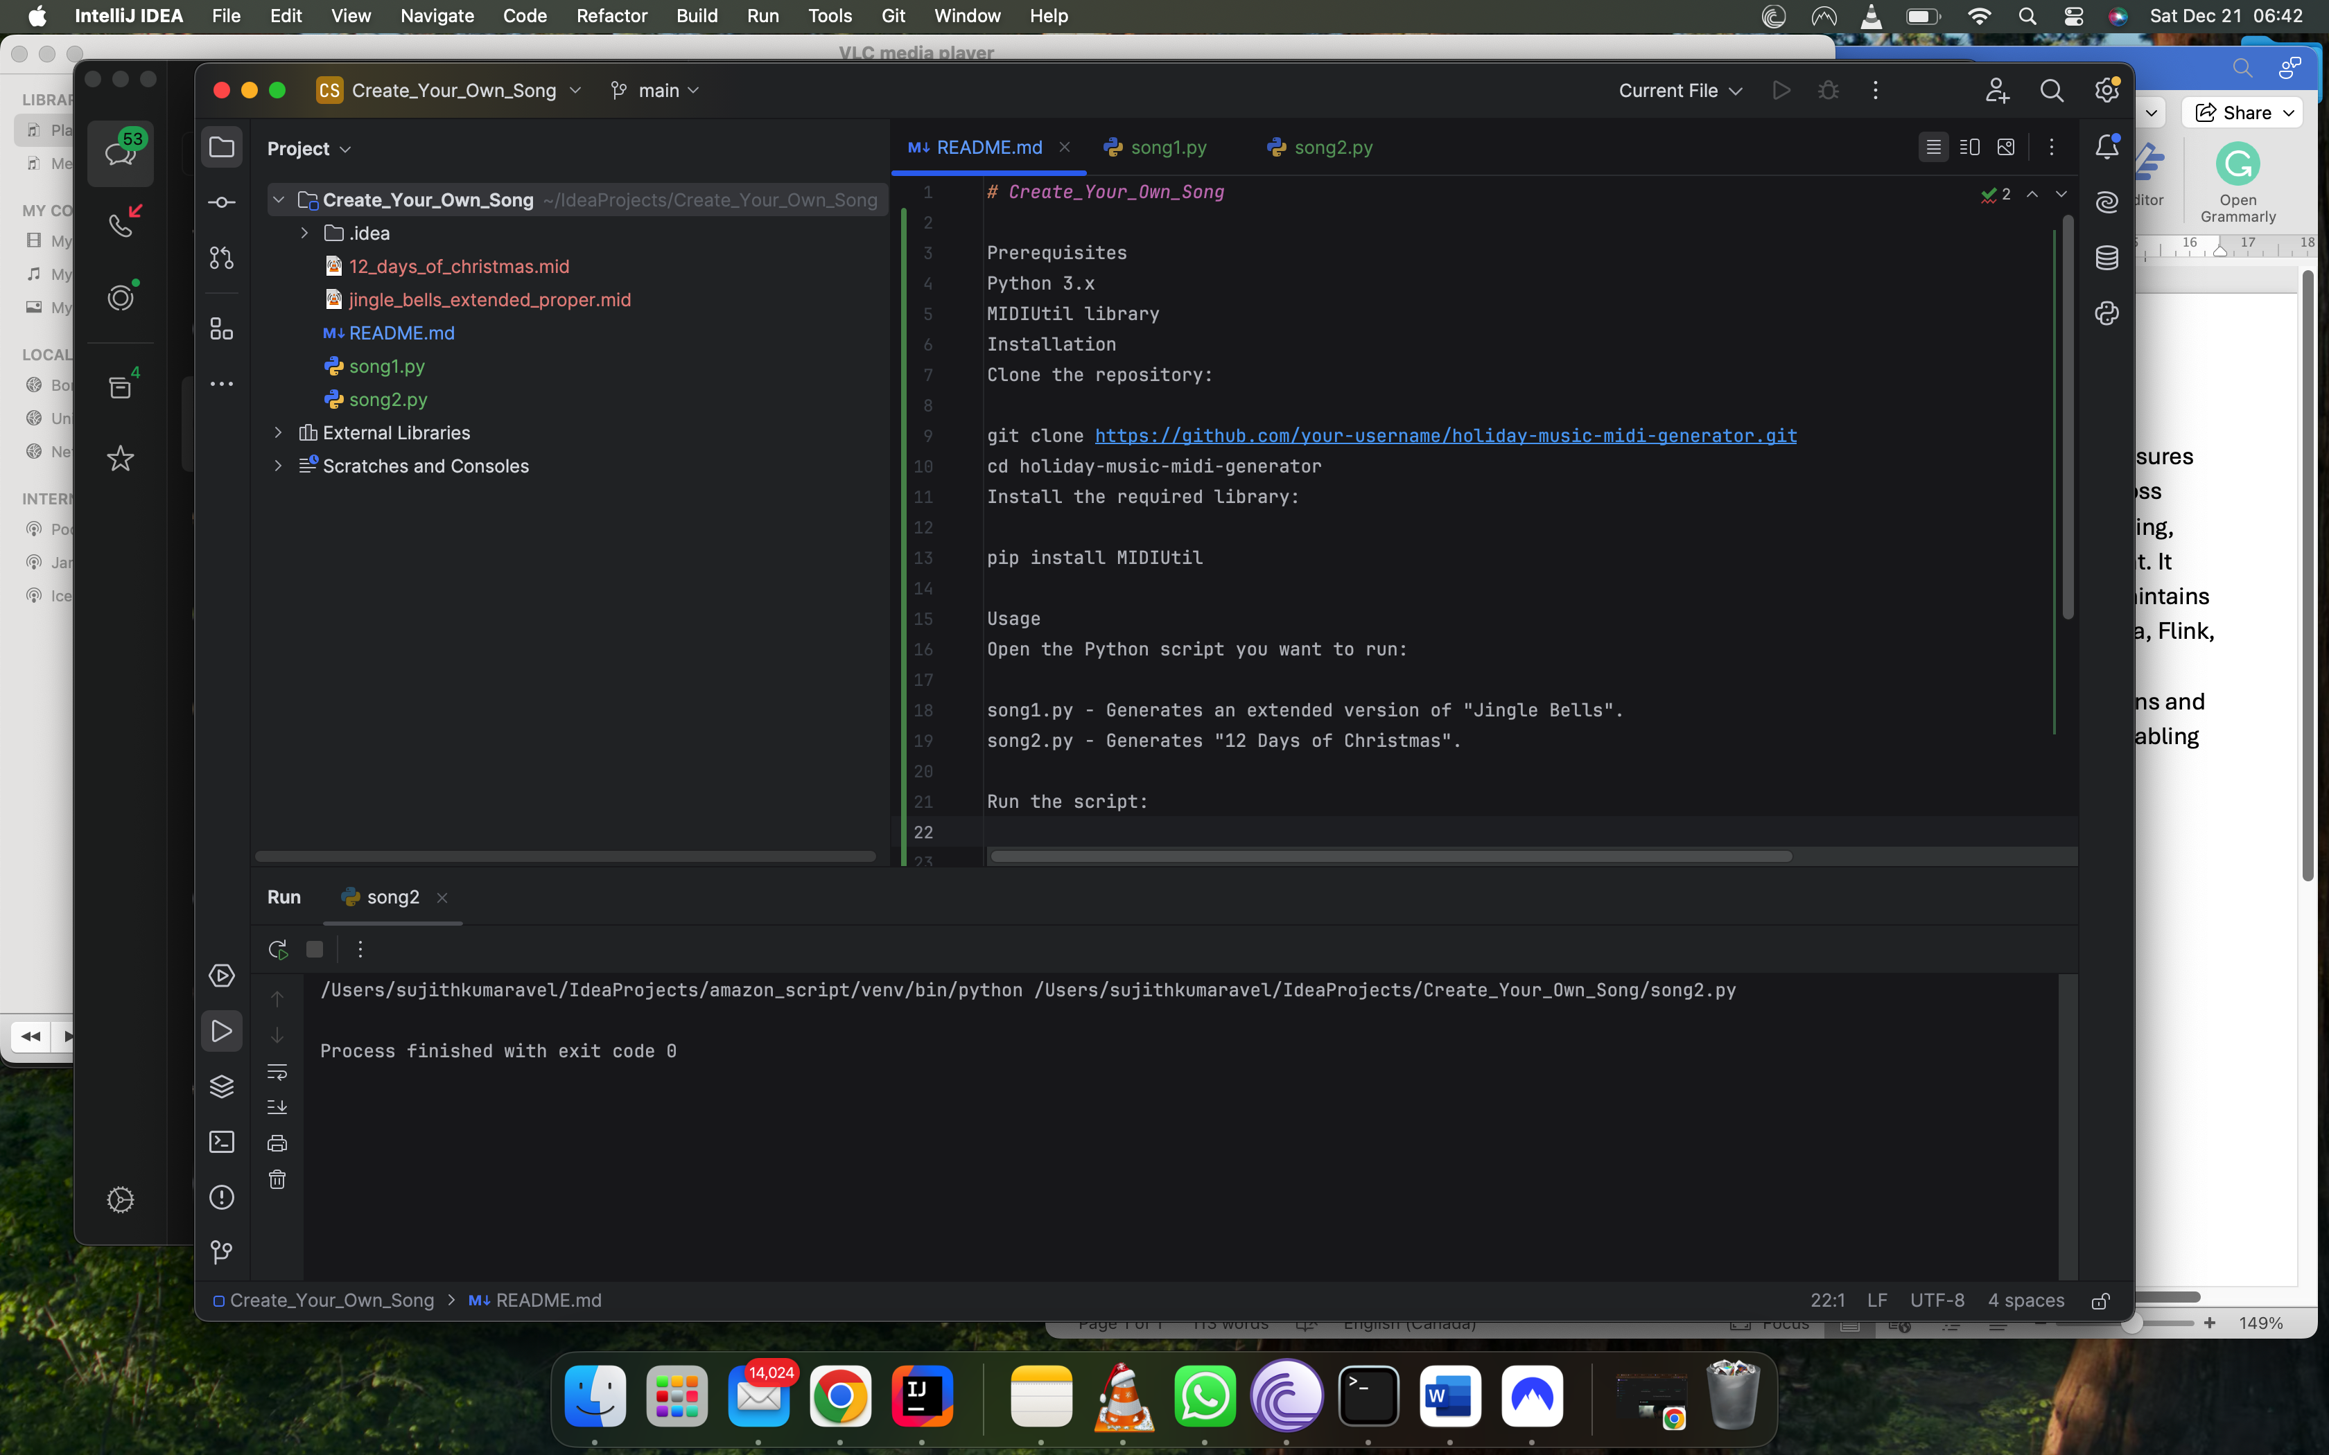The width and height of the screenshot is (2329, 1455).
Task: Open the Structure tool window icon
Action: click(221, 329)
